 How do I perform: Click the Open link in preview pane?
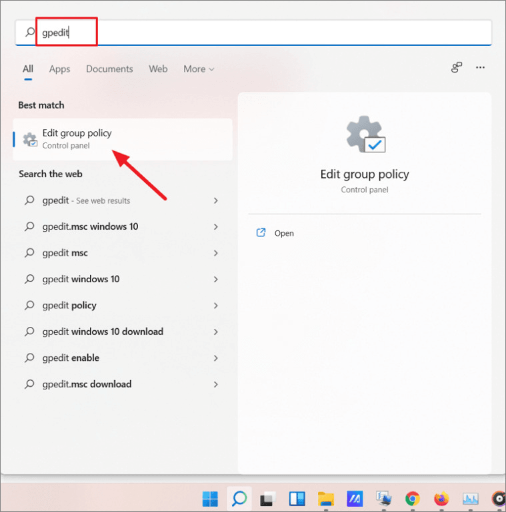(x=284, y=234)
